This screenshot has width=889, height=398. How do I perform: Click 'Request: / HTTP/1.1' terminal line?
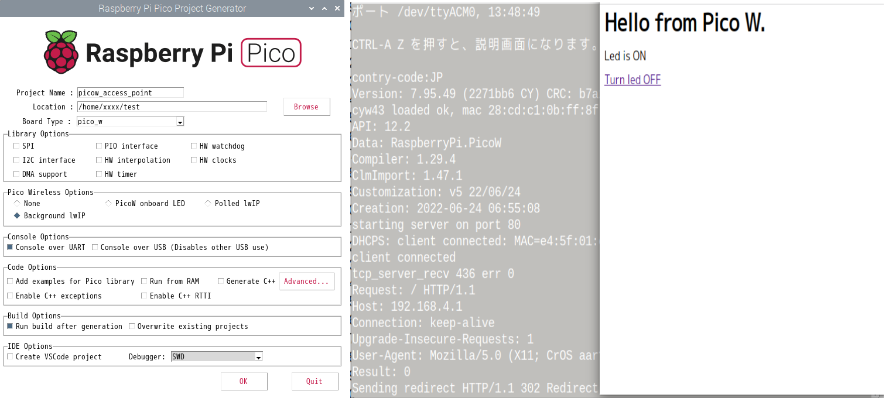click(x=413, y=290)
